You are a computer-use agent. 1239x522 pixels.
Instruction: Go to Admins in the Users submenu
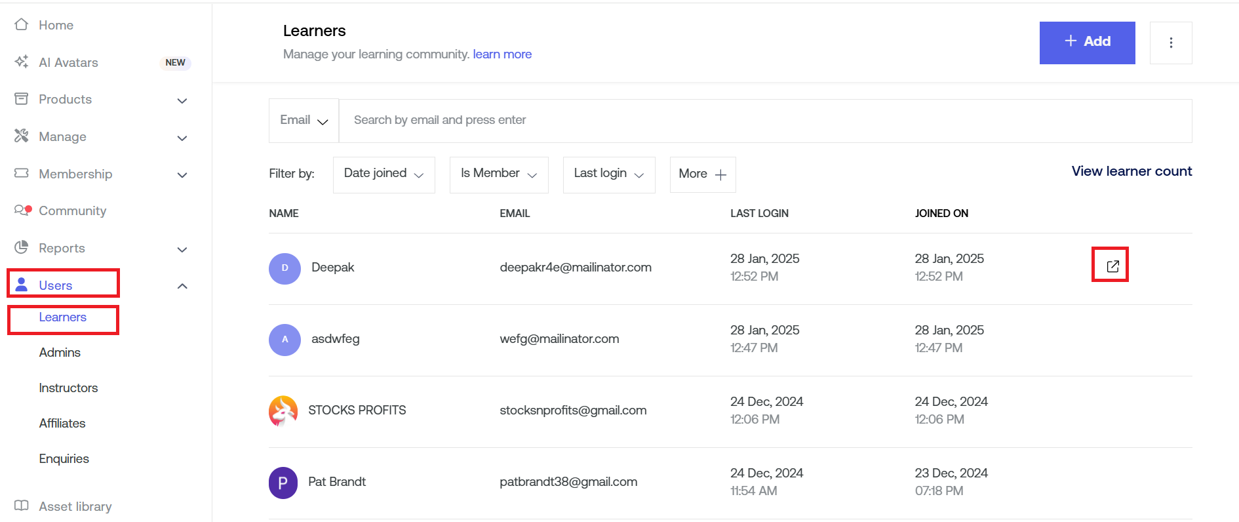pos(60,352)
